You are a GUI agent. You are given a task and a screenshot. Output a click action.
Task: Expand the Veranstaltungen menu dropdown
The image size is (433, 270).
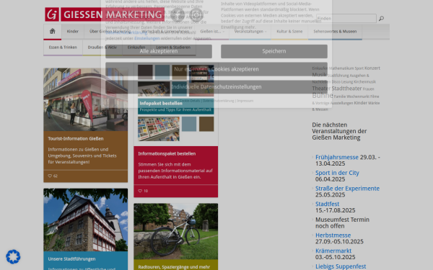coord(250,32)
